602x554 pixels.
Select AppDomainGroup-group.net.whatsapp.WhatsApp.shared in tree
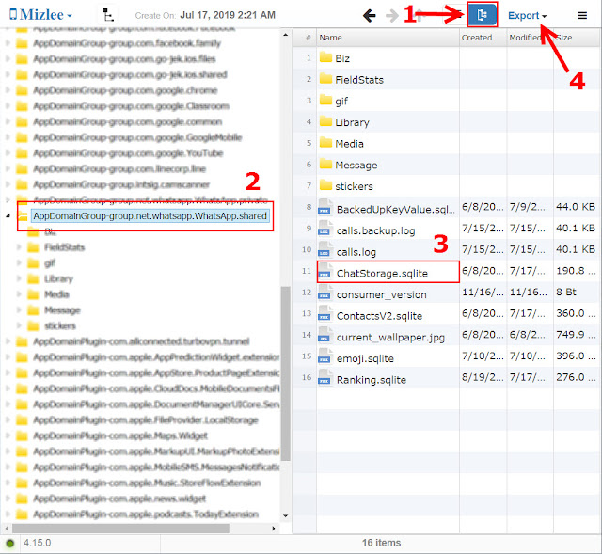click(150, 215)
